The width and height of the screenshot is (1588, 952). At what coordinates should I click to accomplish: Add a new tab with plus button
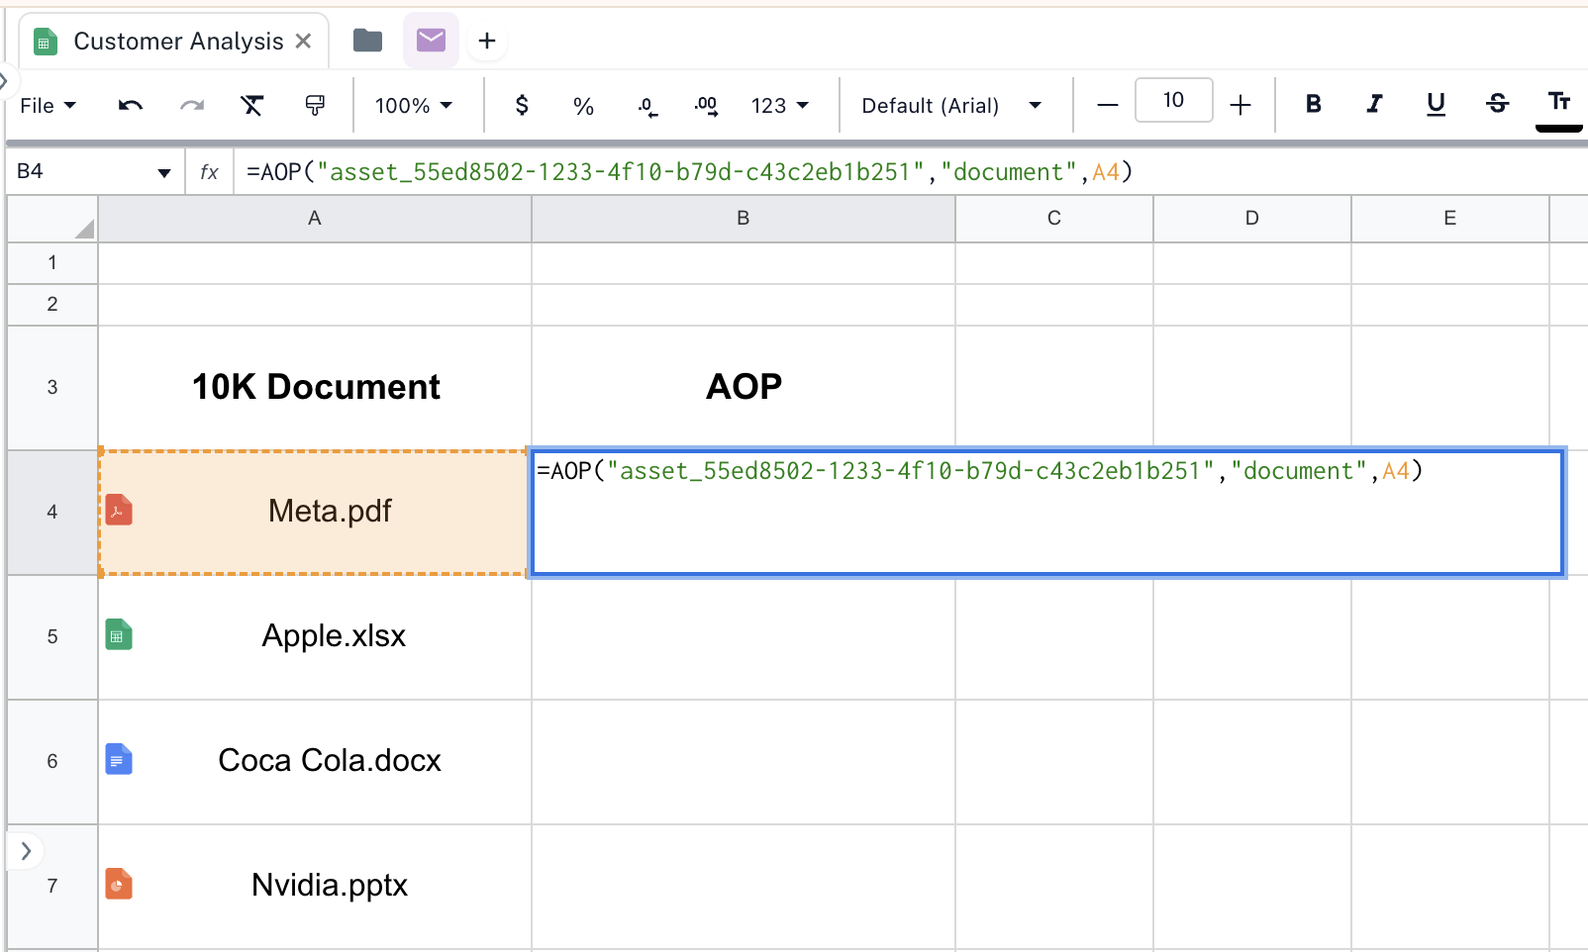click(487, 41)
